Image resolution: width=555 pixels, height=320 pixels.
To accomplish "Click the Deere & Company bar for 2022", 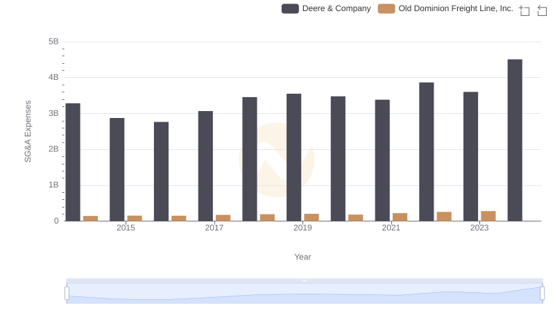I will (x=426, y=152).
